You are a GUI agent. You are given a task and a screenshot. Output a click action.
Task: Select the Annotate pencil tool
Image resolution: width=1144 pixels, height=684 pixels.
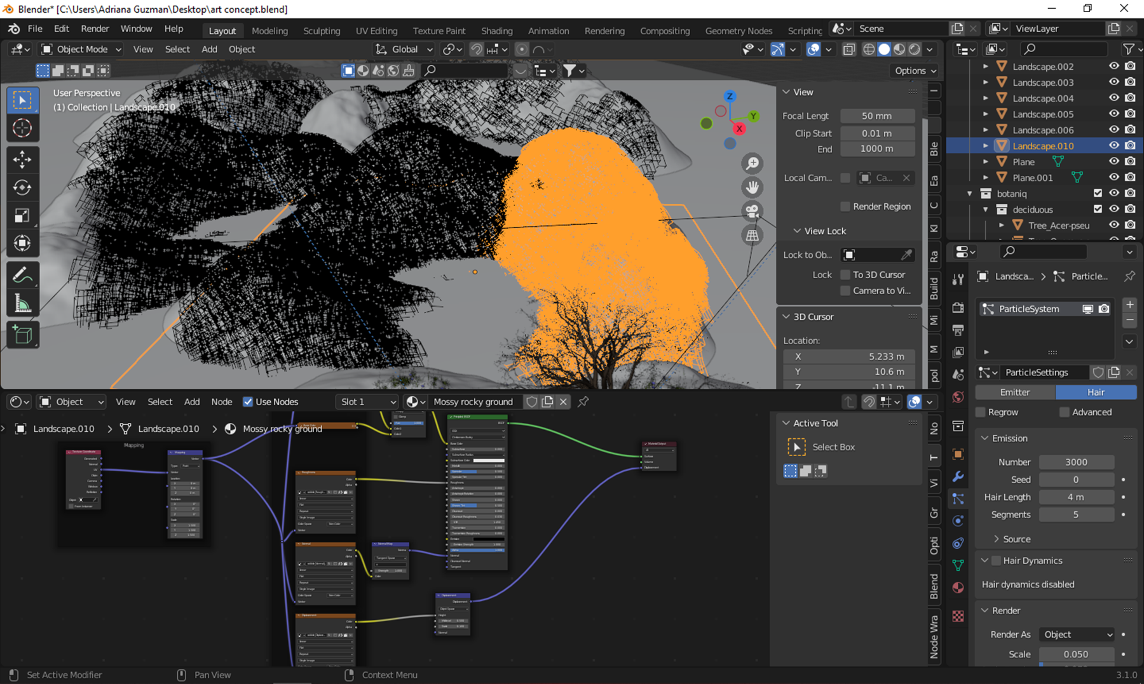click(22, 275)
